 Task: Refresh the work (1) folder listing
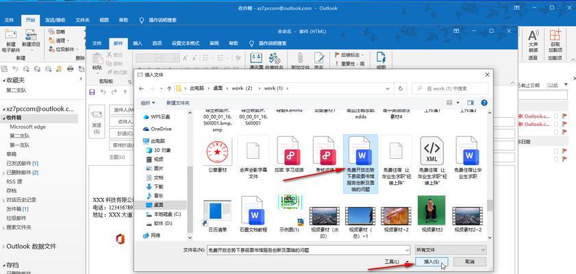400,88
